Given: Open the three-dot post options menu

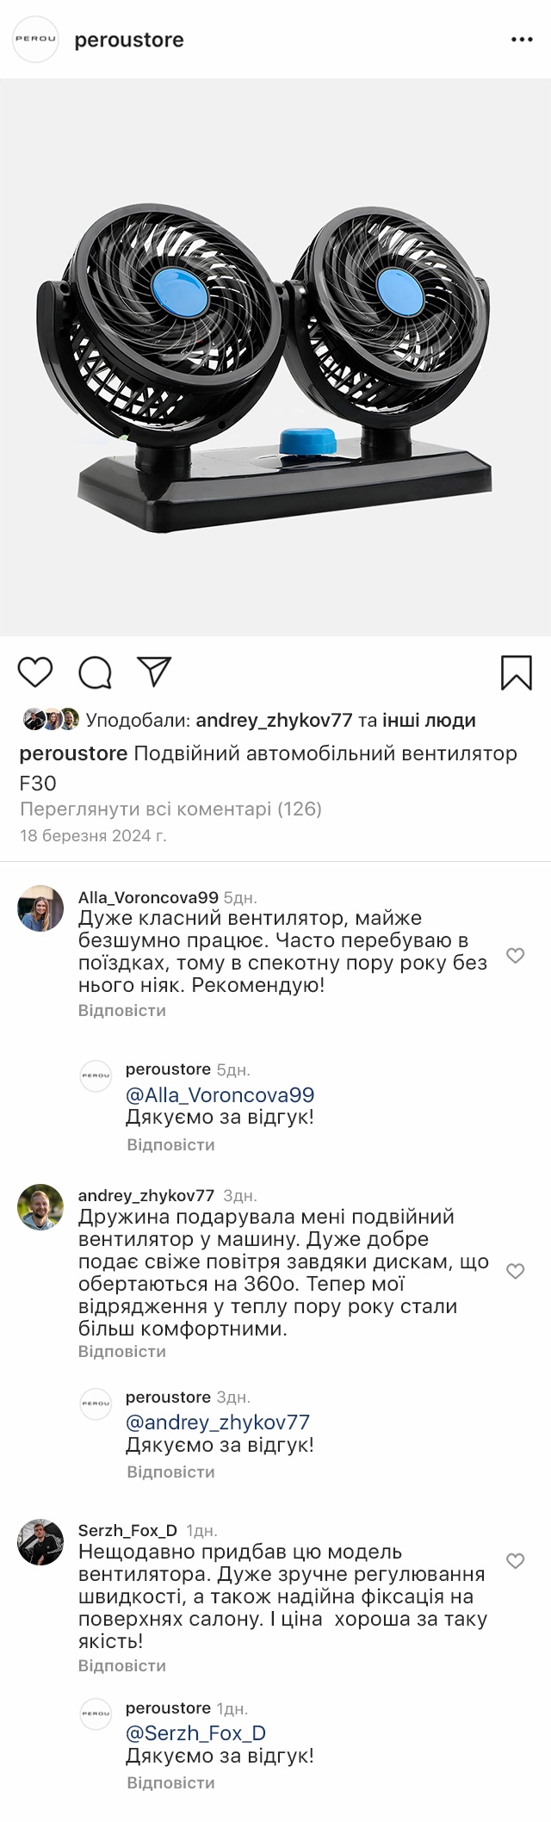Looking at the screenshot, I should 522,40.
